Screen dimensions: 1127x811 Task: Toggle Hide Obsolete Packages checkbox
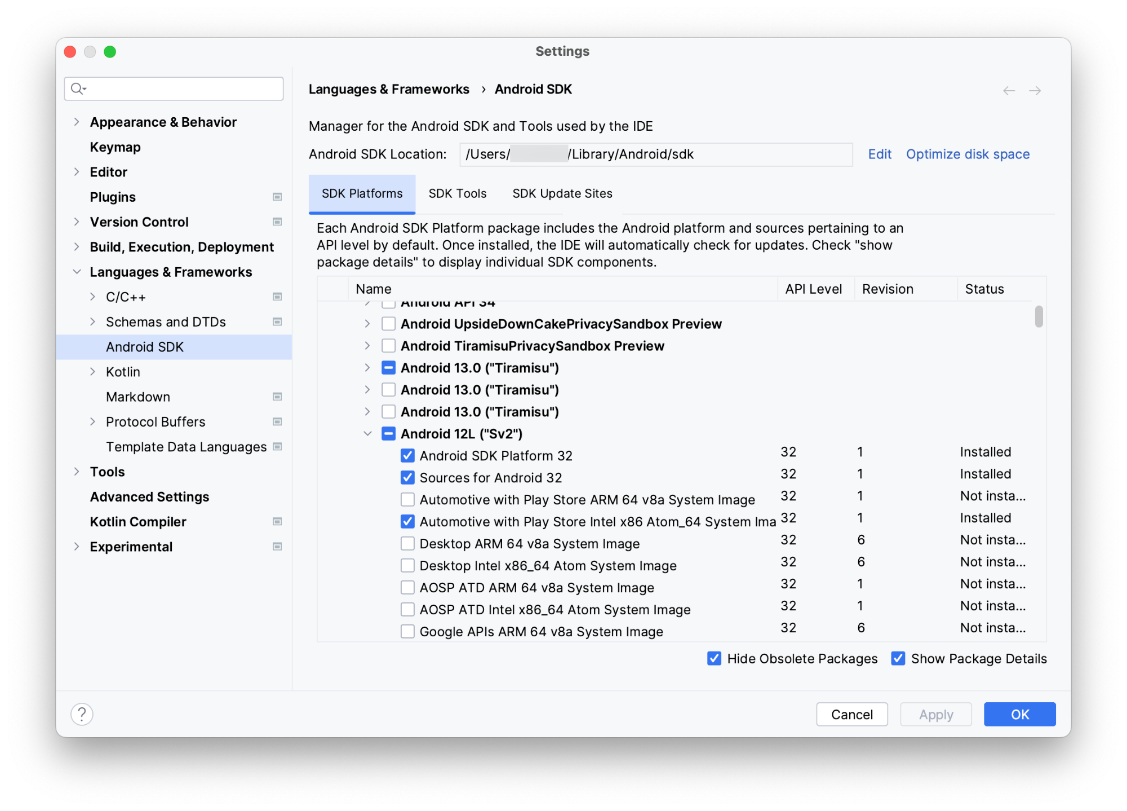(x=716, y=659)
